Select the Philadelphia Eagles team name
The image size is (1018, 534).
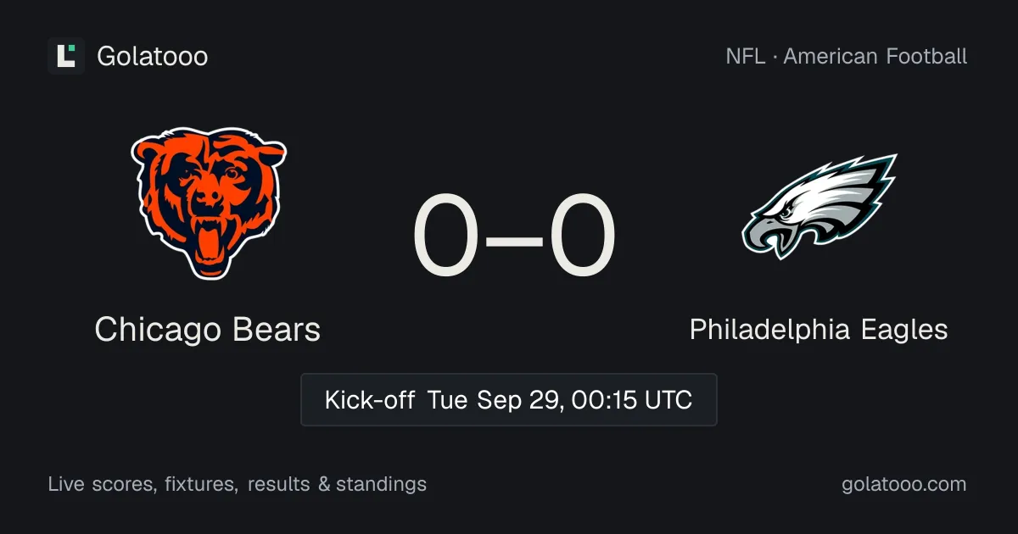819,329
